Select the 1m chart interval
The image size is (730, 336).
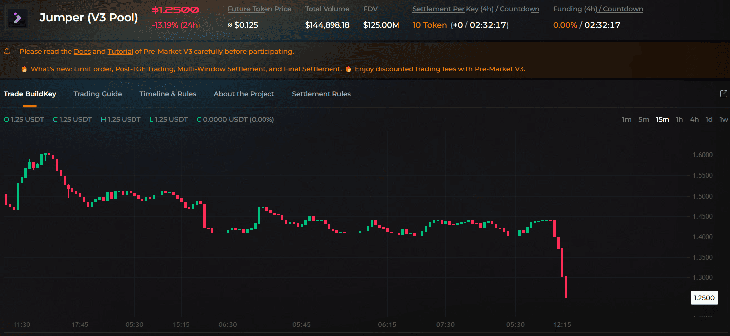click(x=627, y=119)
